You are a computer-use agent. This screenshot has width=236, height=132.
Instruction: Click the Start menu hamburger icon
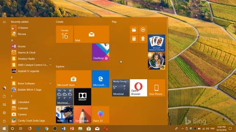pyautogui.click(x=4, y=22)
